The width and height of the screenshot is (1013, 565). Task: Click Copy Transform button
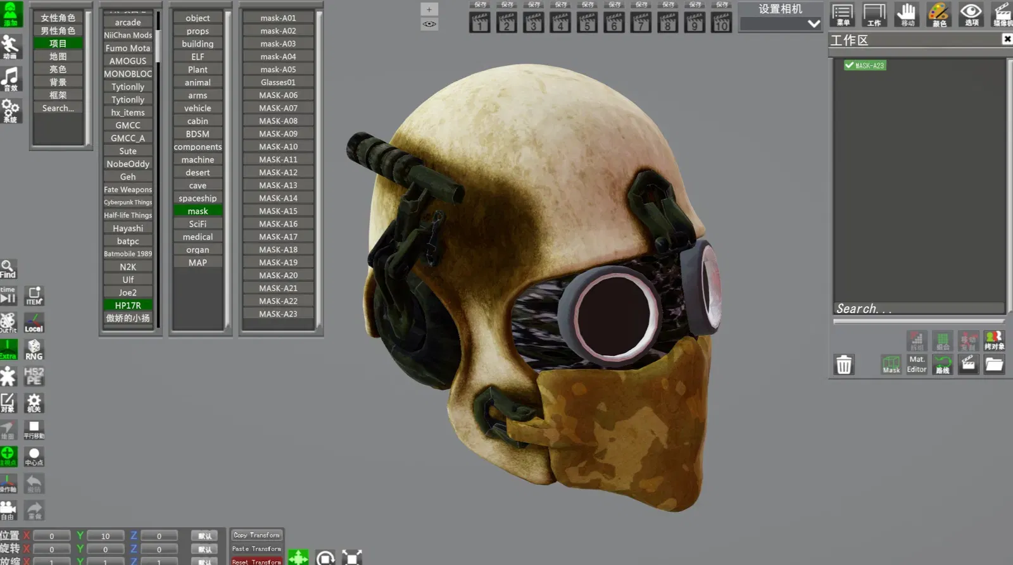256,535
